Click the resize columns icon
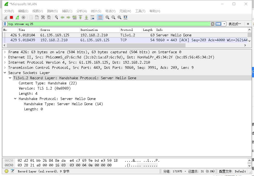The width and height of the screenshot is (254, 176). point(125,17)
